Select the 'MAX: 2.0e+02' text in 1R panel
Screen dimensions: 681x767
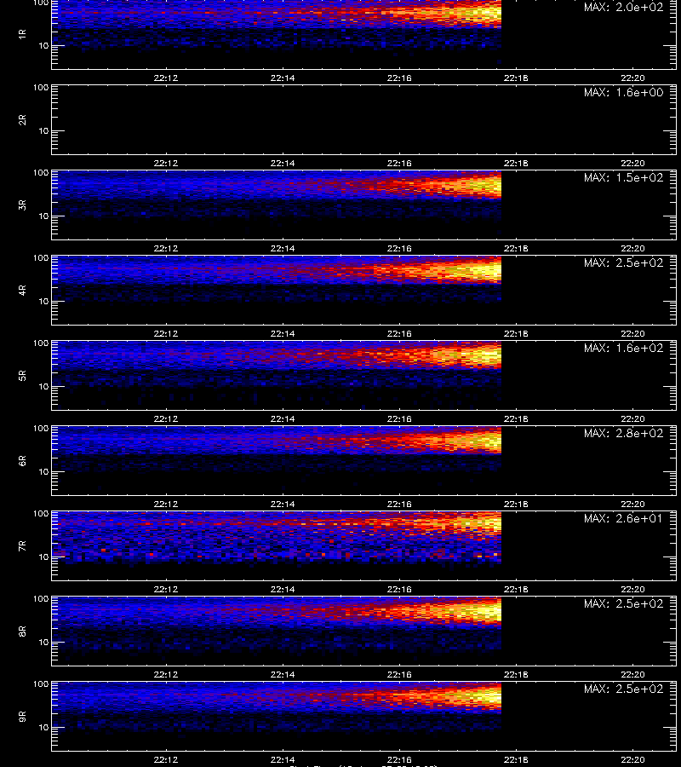tap(624, 8)
